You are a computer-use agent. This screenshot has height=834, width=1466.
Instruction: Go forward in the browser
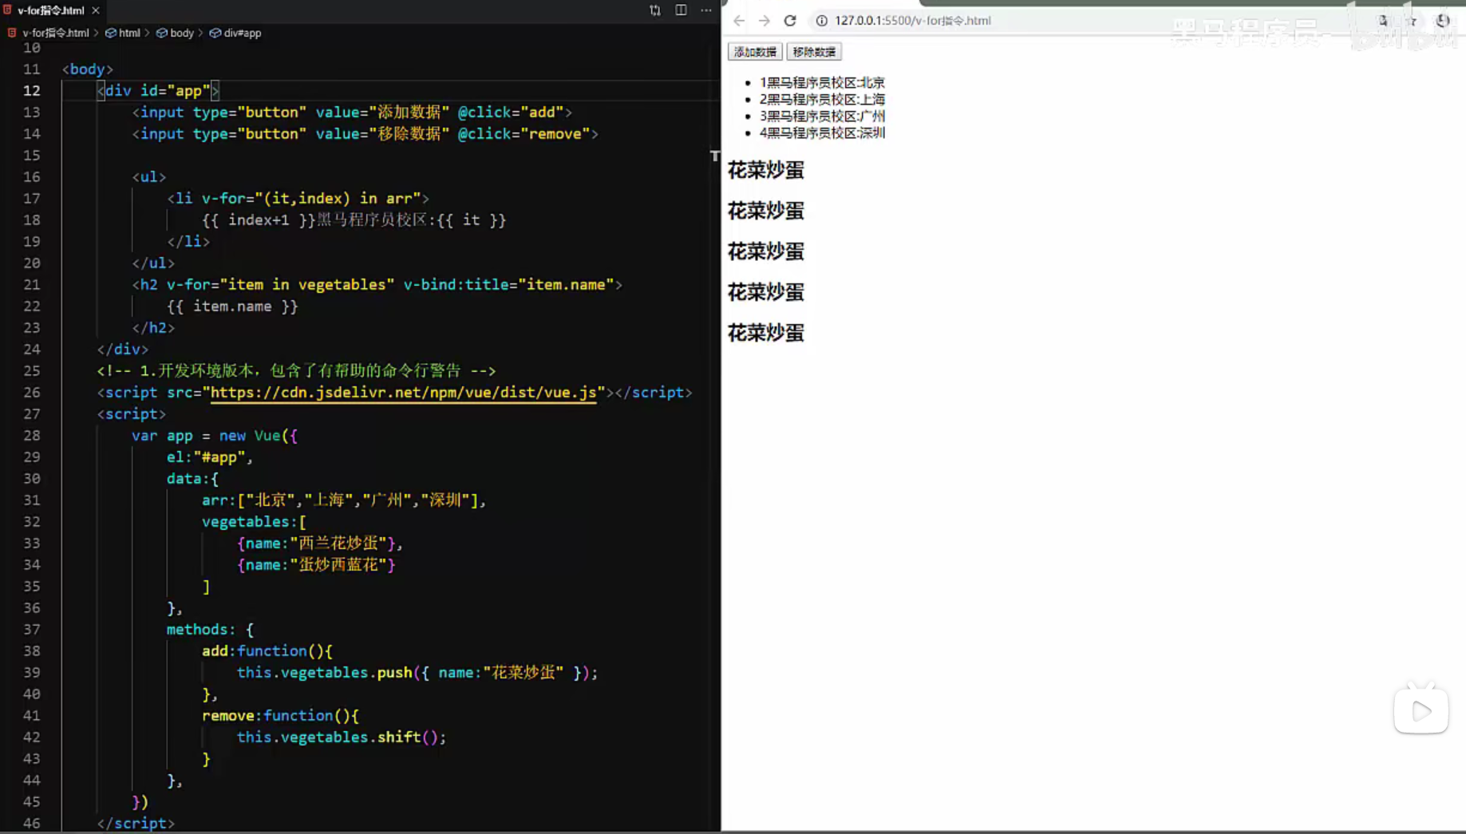(764, 21)
